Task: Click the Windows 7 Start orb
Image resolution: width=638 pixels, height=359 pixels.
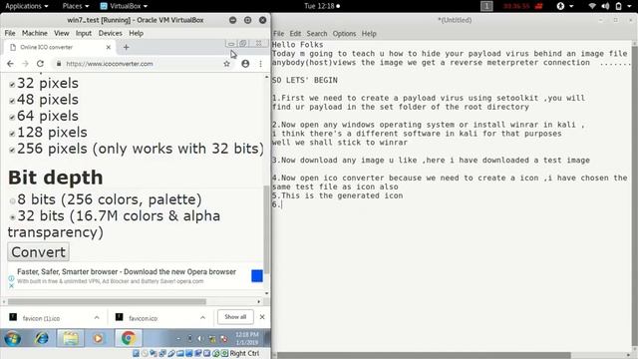Action: (12, 338)
